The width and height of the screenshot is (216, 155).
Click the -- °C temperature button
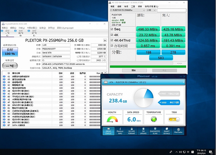[10, 66]
